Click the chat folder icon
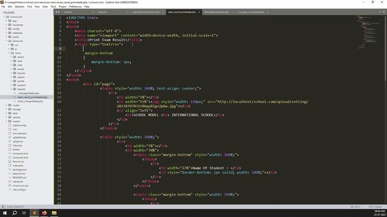Screen dimensions: 387x217 (15, 65)
